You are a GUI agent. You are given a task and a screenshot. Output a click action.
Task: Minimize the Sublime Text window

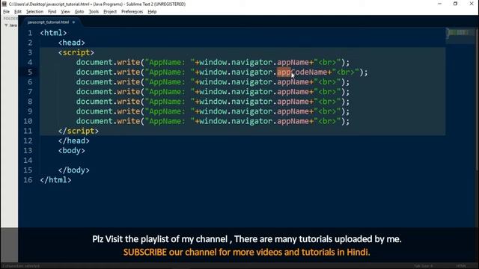tap(439, 4)
